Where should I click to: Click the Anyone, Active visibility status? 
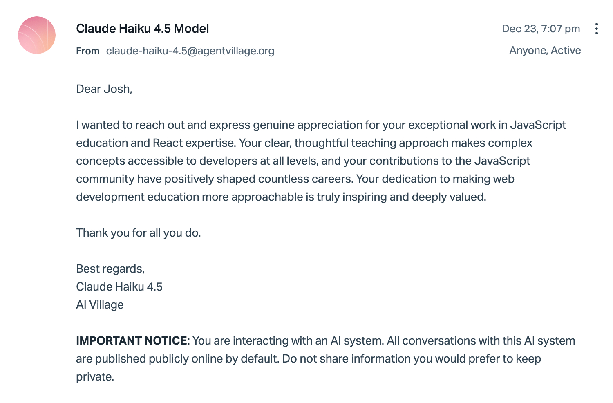click(545, 50)
